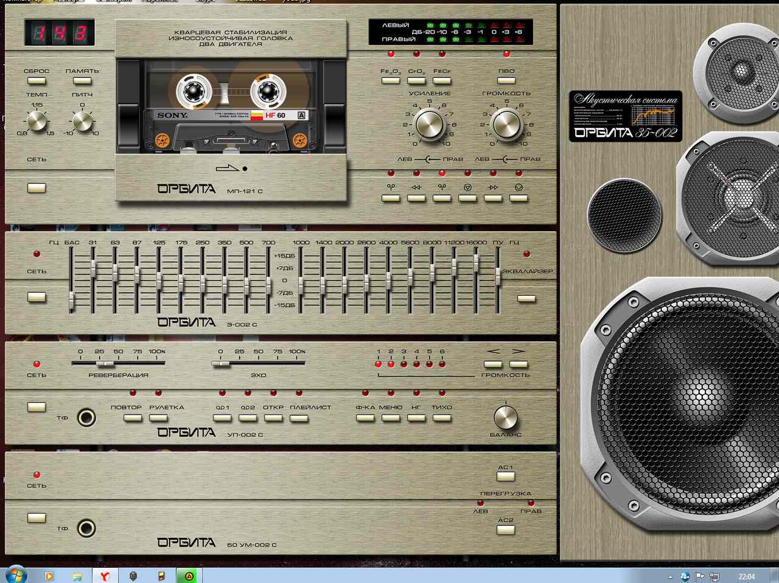Click the World of Tanks taskbar icon

[133, 576]
